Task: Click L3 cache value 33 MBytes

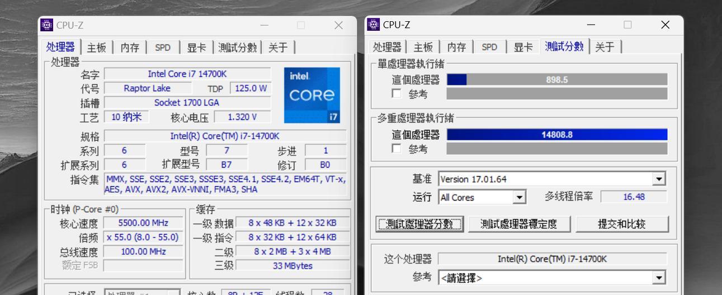Action: click(292, 266)
